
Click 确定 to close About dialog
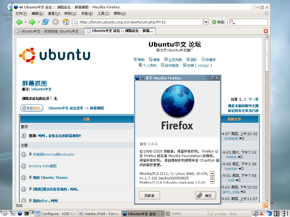click(206, 196)
